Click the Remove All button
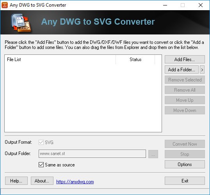Screen dimensions: 210x195 (x=185, y=90)
